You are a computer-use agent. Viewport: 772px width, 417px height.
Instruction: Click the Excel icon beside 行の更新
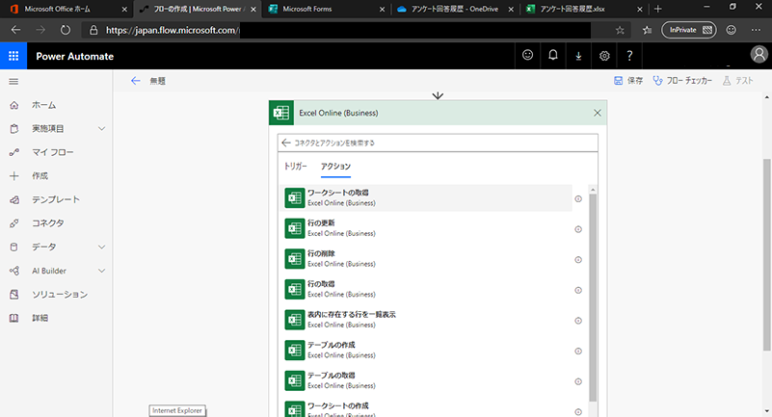pos(294,228)
